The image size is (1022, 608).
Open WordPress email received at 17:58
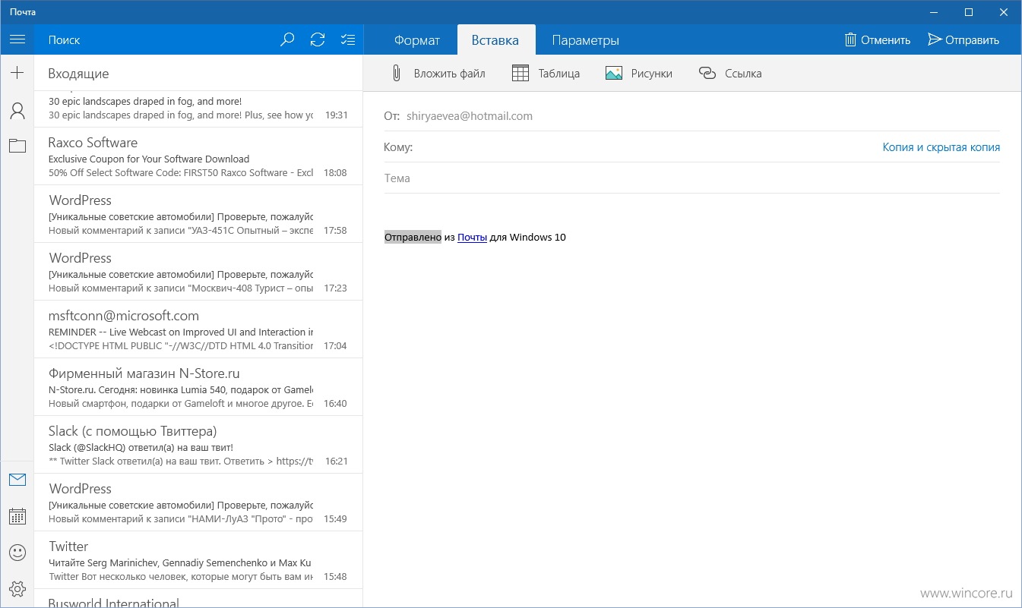click(x=198, y=214)
